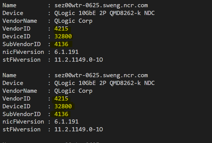Click the SubVendorID label in the first record
The width and height of the screenshot is (212, 143).
click(22, 44)
